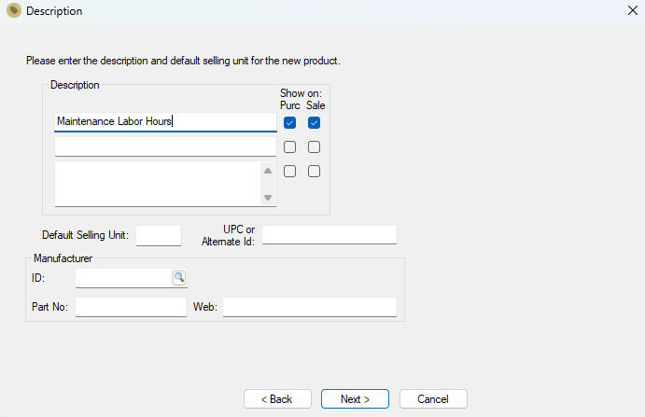Click the UPC or Alternate Id field
Screen dimensions: 645x417
coord(330,235)
